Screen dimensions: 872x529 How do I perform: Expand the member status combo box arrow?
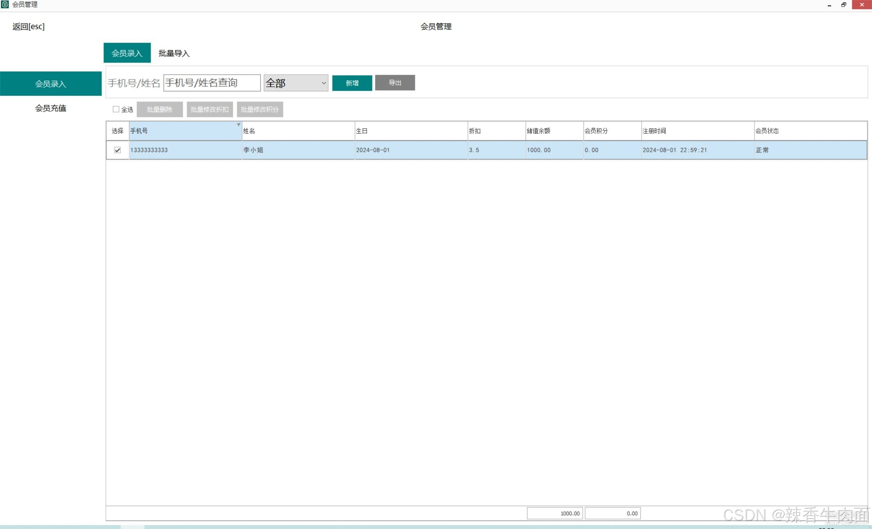(x=323, y=82)
